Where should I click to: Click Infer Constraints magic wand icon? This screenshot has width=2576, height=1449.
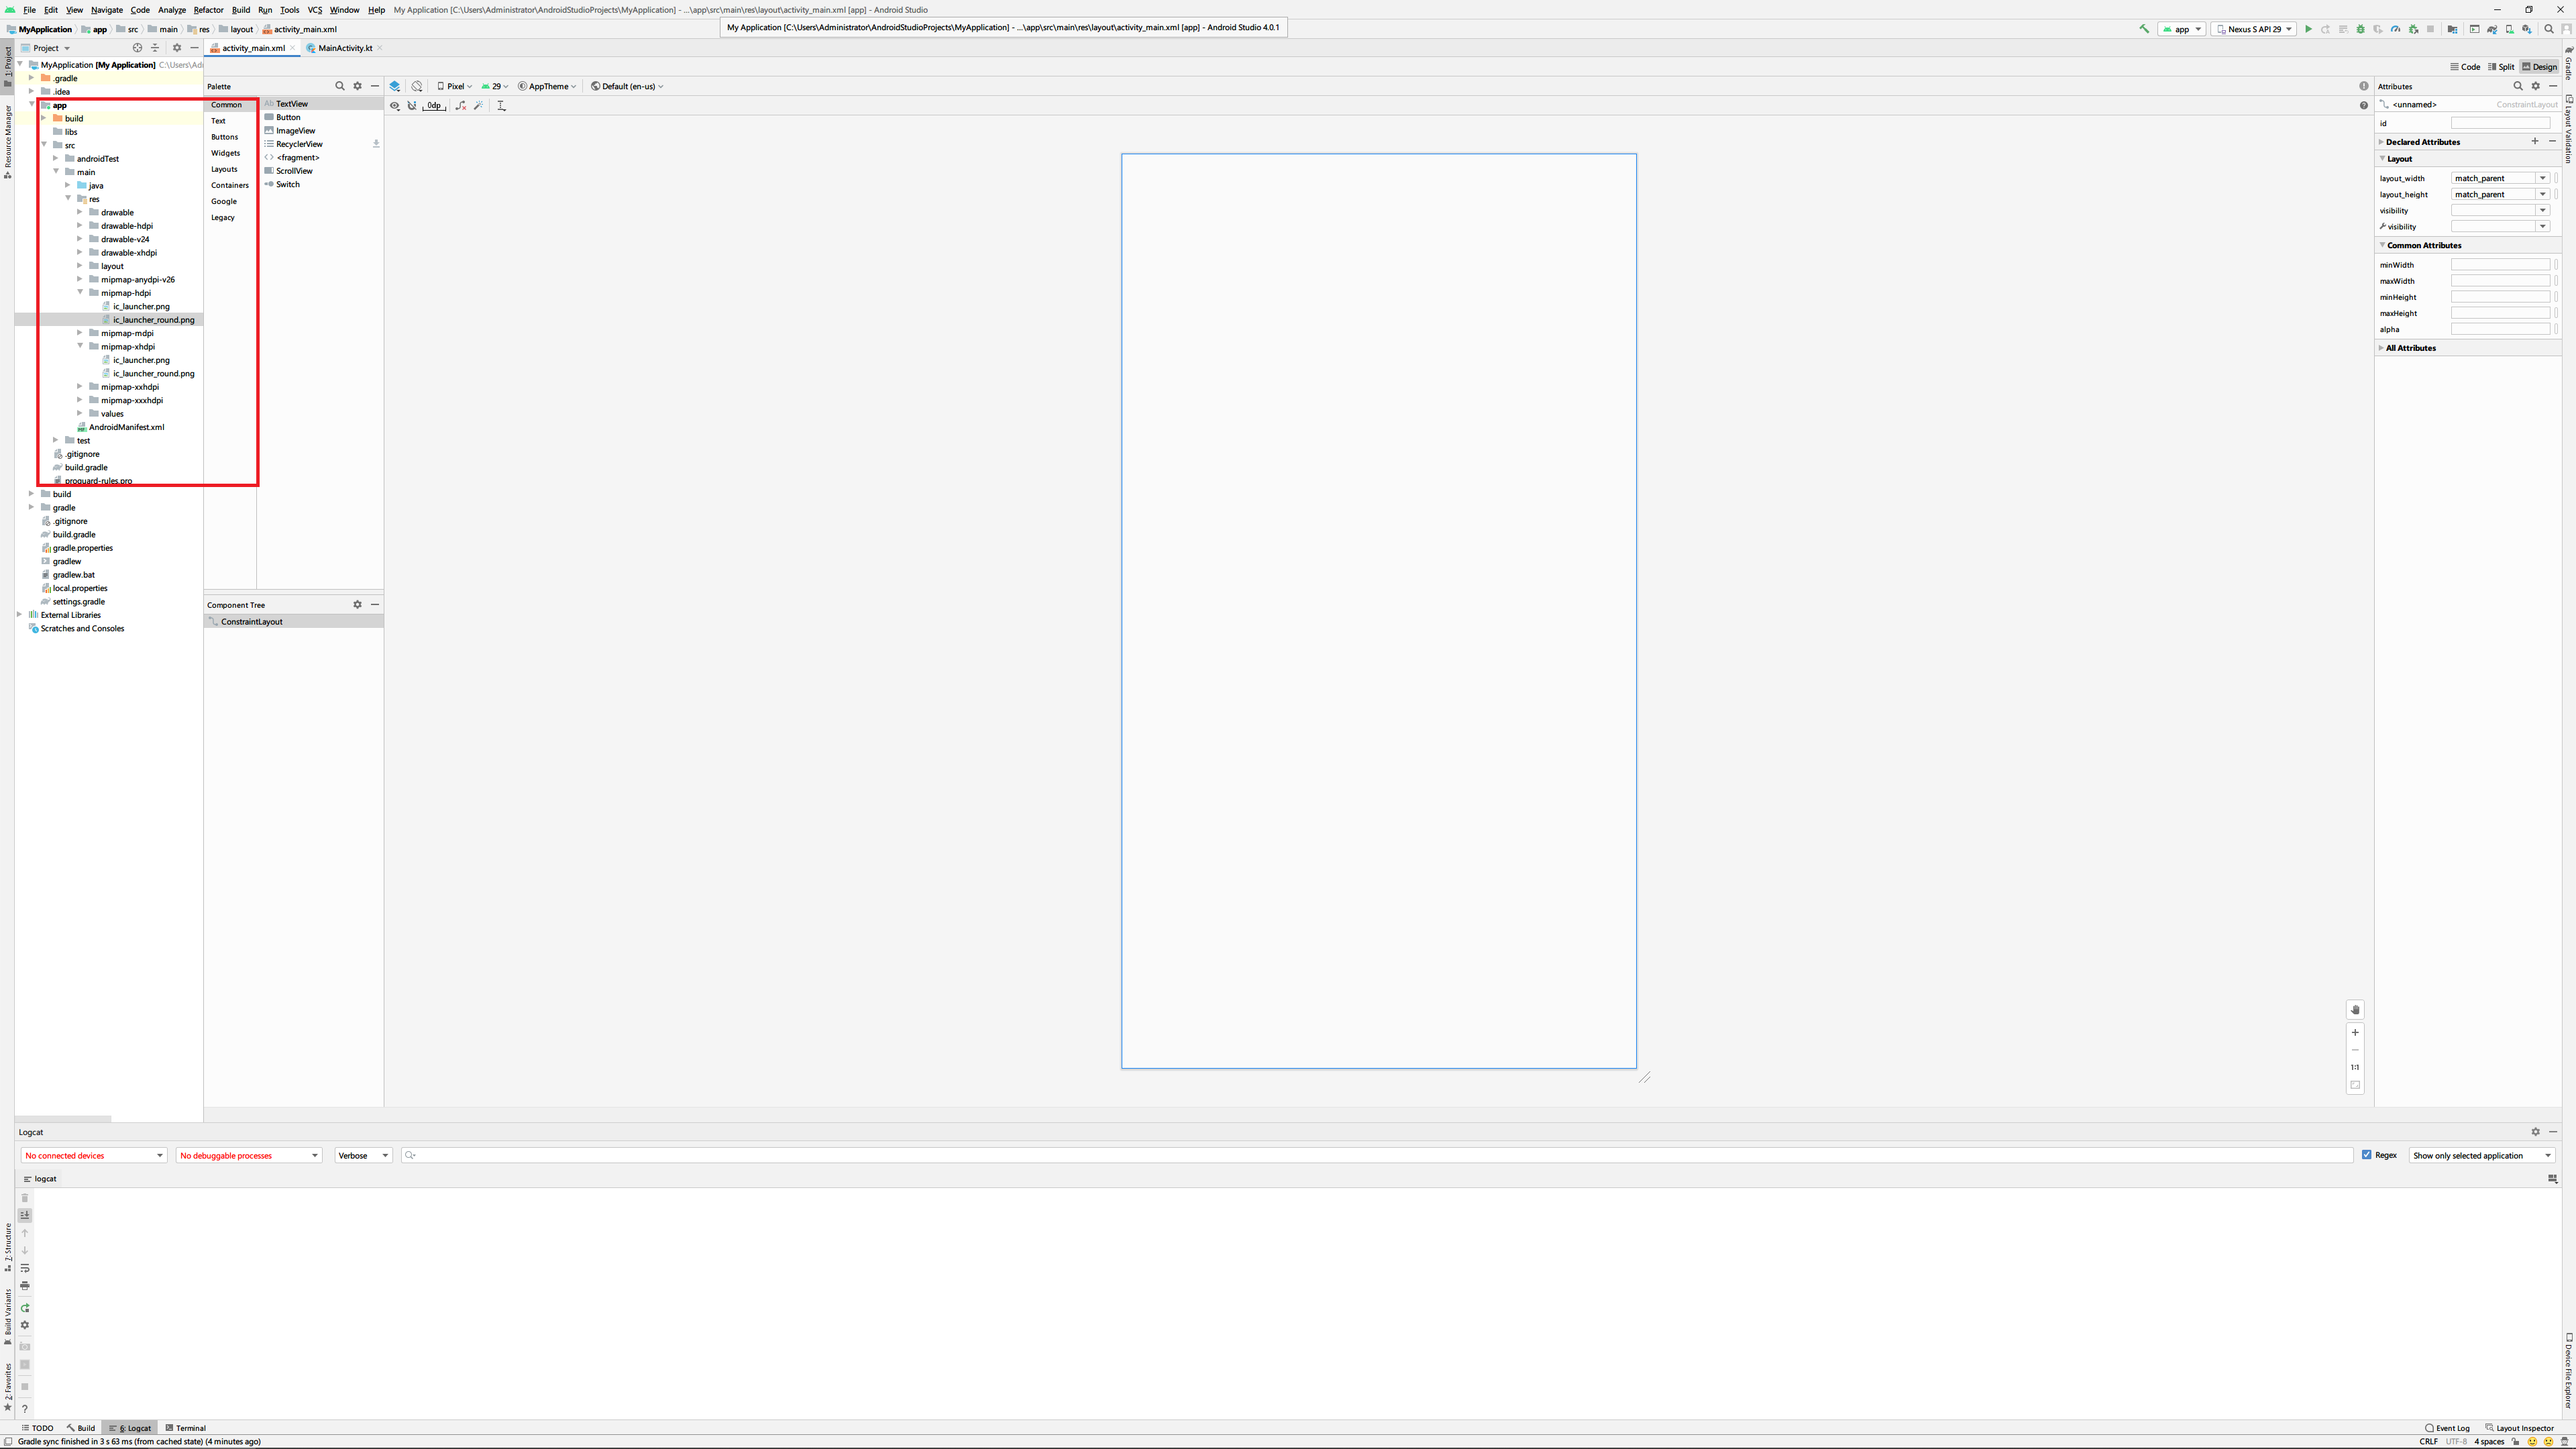(x=479, y=105)
